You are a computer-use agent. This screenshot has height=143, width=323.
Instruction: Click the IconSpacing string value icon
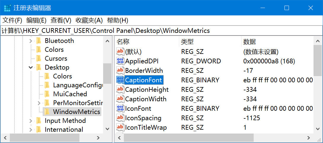[x=120, y=118]
